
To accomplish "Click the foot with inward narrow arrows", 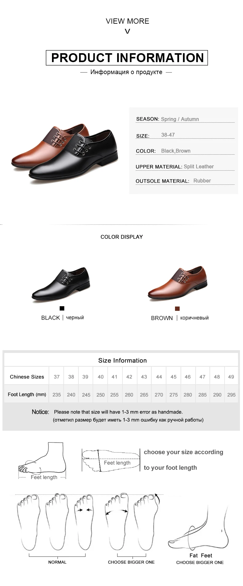I will pos(85,522).
